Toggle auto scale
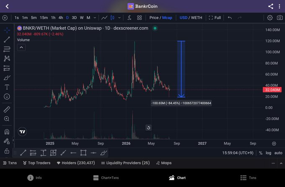 (x=278, y=153)
